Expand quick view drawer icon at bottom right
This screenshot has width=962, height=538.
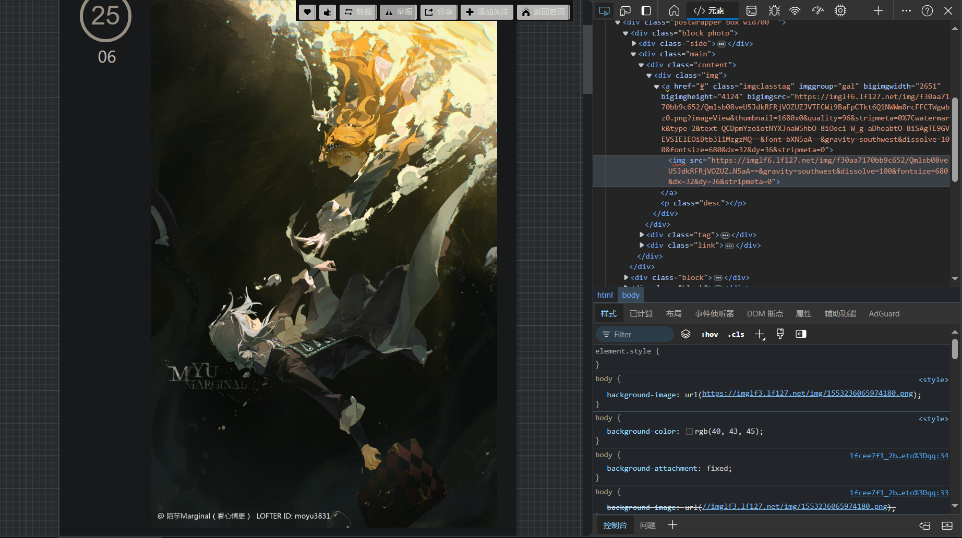[x=947, y=525]
